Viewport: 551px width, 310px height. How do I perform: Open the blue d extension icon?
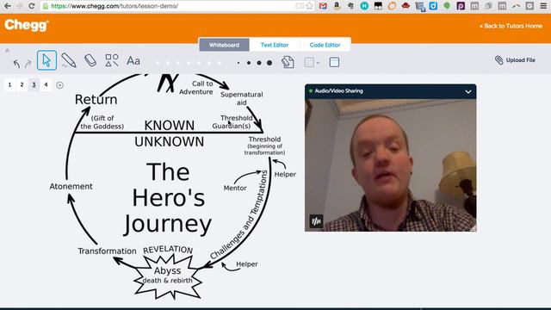433,6
